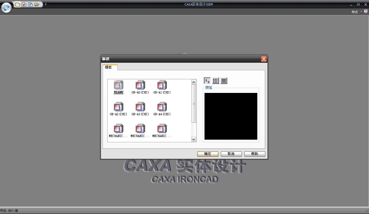Switch to details view mode
The image size is (369, 214).
coord(224,81)
